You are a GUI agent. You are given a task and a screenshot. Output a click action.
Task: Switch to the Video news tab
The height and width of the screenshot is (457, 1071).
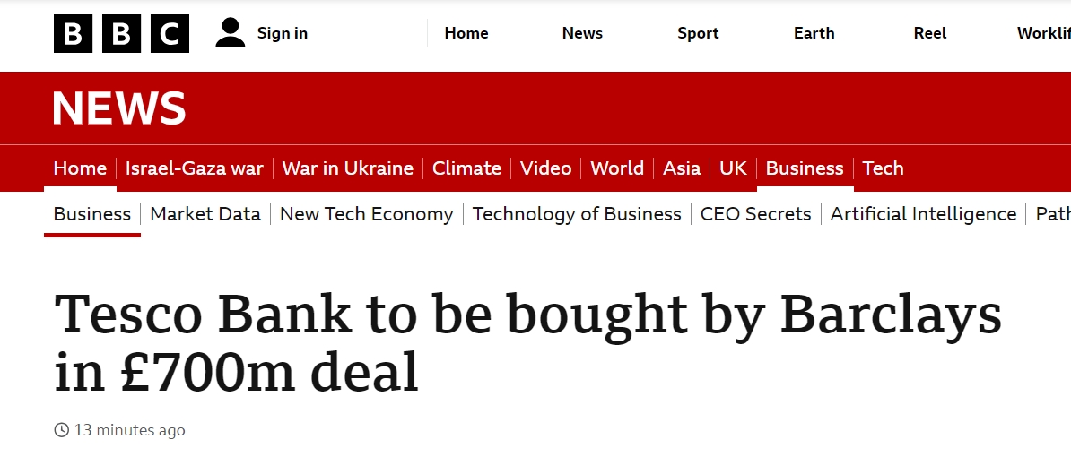(x=545, y=168)
